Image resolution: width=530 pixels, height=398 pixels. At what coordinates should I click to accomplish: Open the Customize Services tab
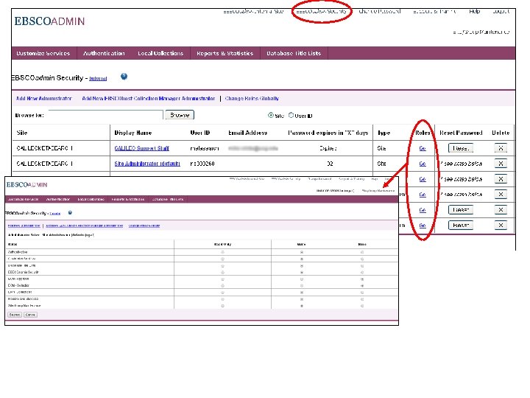pyautogui.click(x=43, y=53)
